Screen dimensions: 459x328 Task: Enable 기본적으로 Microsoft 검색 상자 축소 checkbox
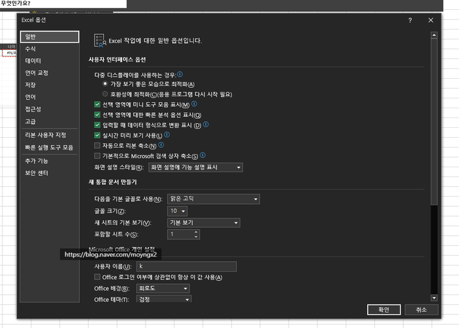point(97,156)
